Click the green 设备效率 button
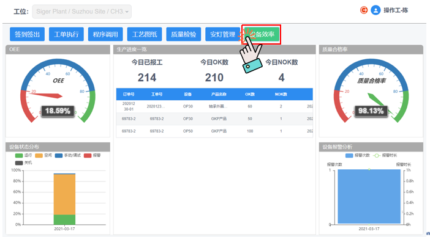Image resolution: width=430 pixels, height=237 pixels. point(262,34)
